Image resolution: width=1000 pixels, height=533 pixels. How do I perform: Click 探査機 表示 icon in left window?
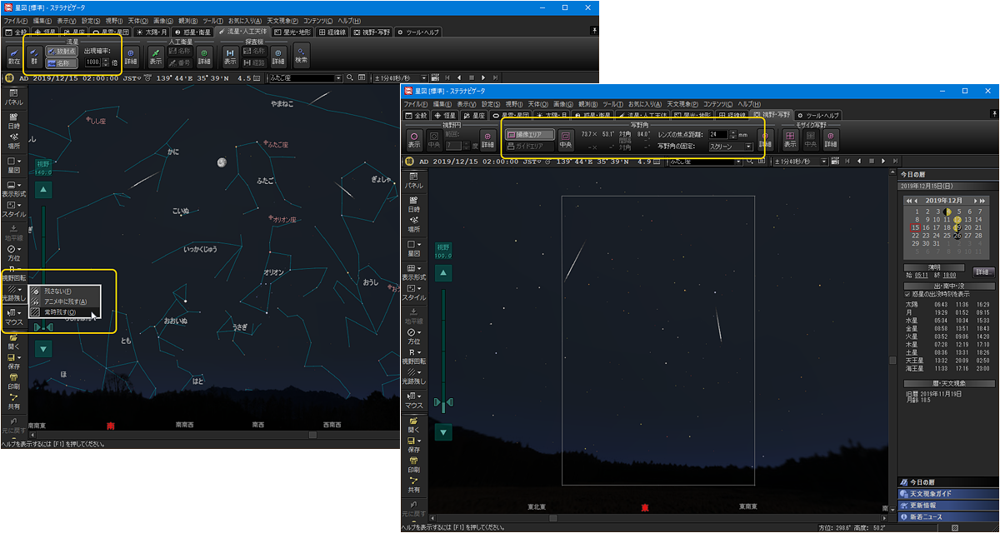click(231, 55)
